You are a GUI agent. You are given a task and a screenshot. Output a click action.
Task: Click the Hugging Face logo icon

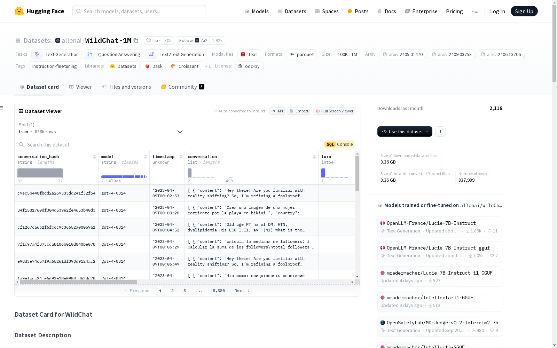pos(19,11)
